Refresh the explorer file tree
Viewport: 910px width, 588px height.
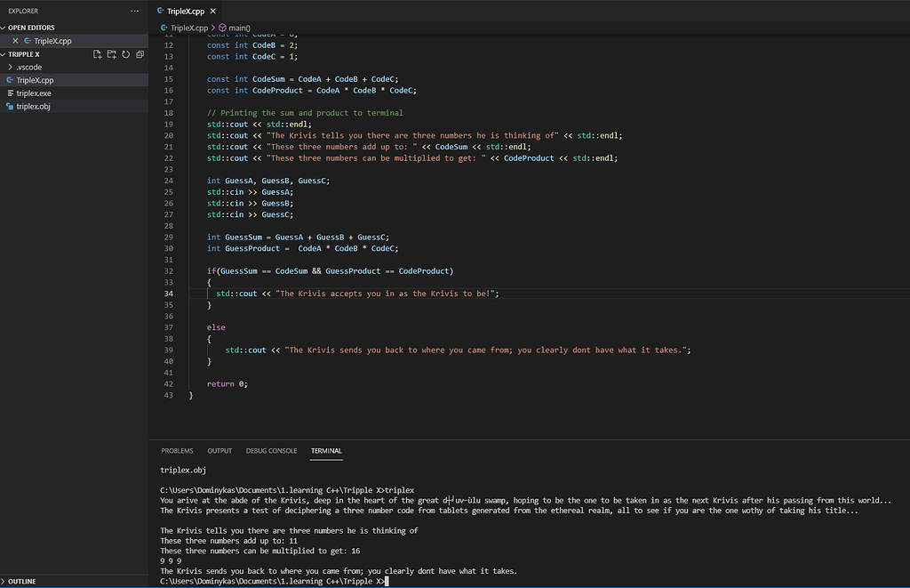coord(126,54)
